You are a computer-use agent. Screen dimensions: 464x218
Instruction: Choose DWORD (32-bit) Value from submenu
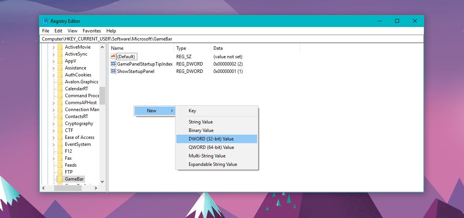coord(211,139)
